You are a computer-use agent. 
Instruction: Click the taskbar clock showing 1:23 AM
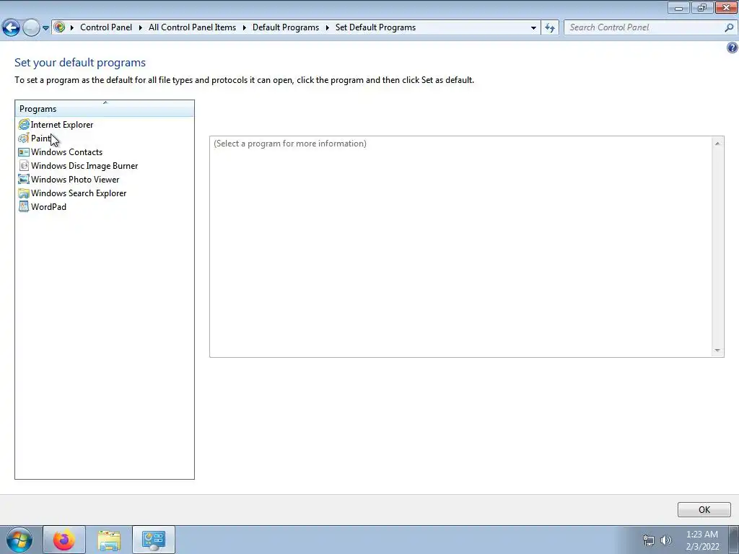701,540
